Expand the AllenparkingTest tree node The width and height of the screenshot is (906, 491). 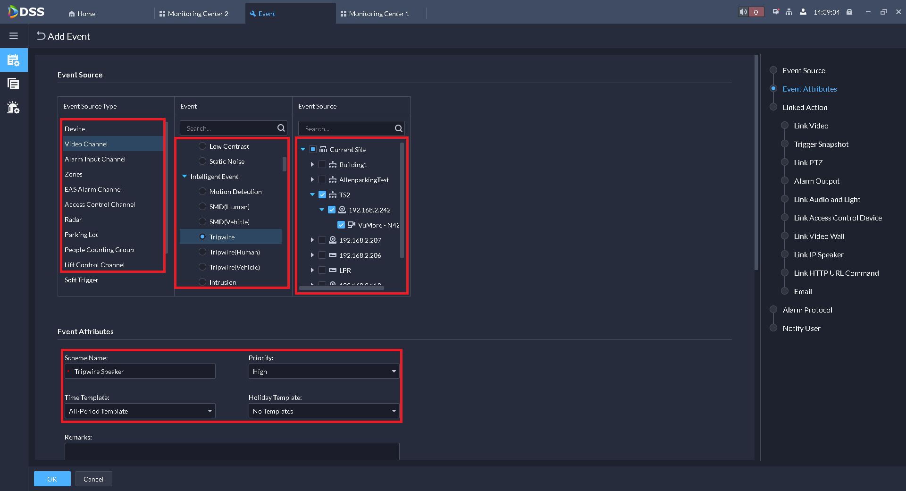pos(312,179)
